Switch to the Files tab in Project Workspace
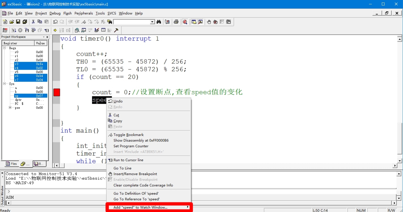 click(11, 164)
